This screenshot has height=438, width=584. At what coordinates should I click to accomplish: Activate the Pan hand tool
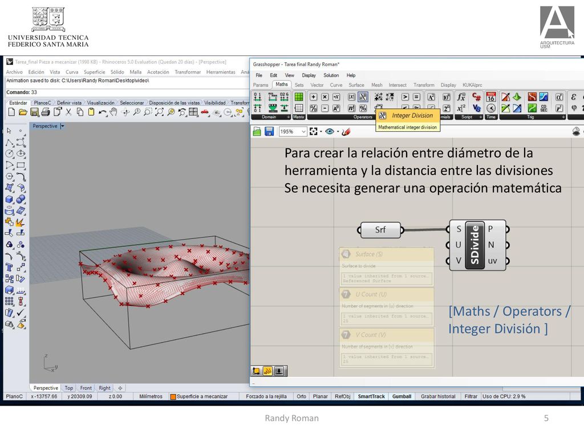[x=113, y=112]
